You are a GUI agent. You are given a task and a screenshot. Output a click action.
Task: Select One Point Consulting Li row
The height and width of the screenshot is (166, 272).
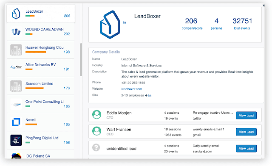(41, 104)
